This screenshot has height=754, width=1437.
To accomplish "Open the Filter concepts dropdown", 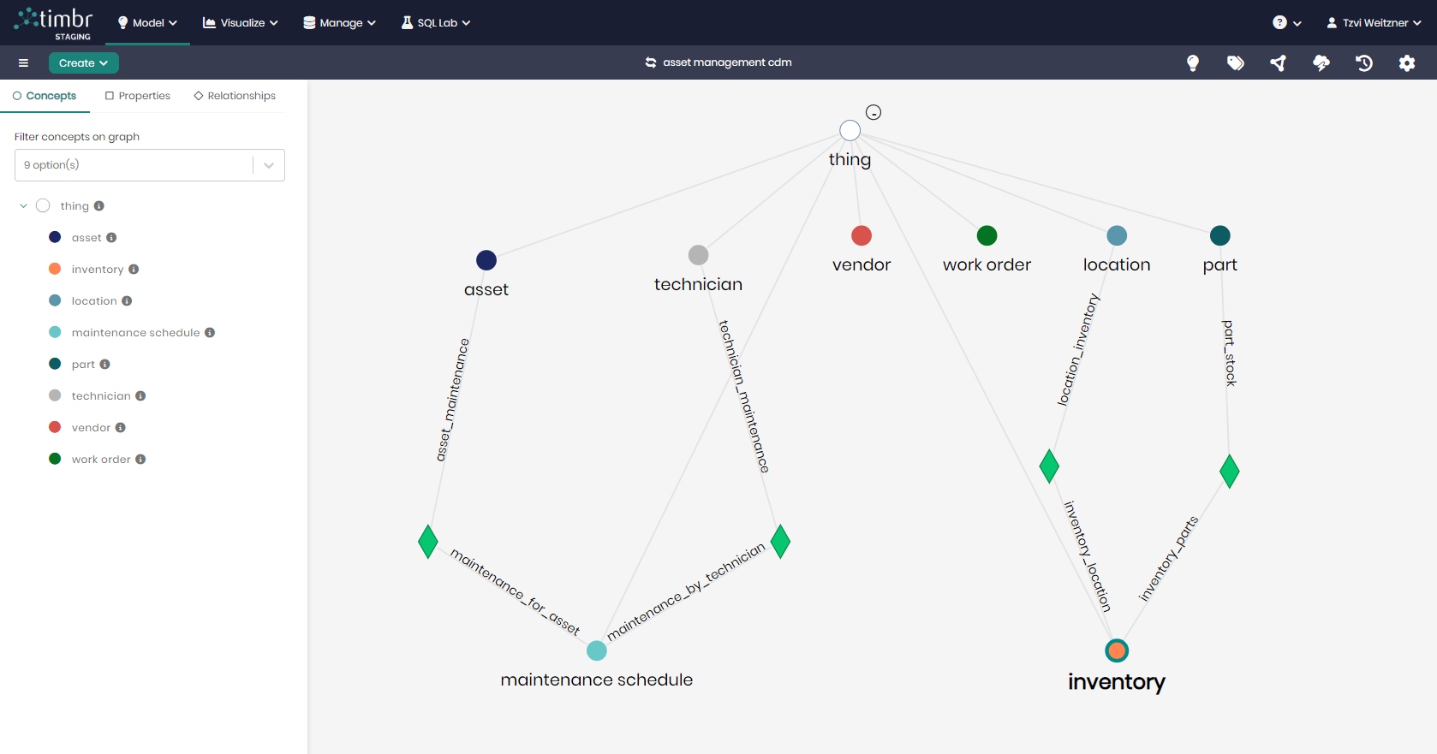I will [150, 165].
